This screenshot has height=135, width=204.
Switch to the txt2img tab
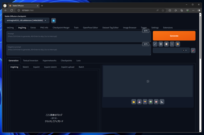10,28
